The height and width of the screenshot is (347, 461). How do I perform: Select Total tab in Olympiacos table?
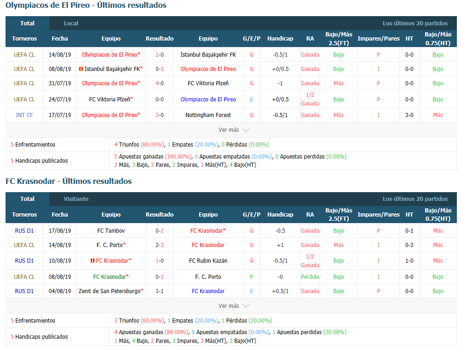tap(27, 23)
